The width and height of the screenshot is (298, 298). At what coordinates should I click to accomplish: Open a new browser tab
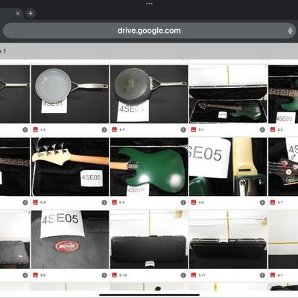click(31, 13)
